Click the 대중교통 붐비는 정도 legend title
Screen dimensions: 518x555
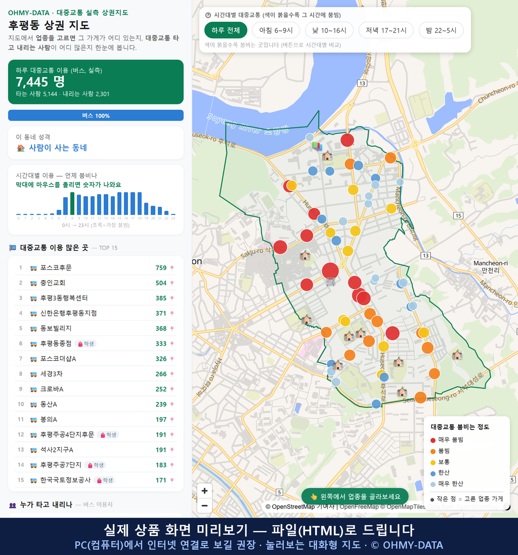[460, 427]
